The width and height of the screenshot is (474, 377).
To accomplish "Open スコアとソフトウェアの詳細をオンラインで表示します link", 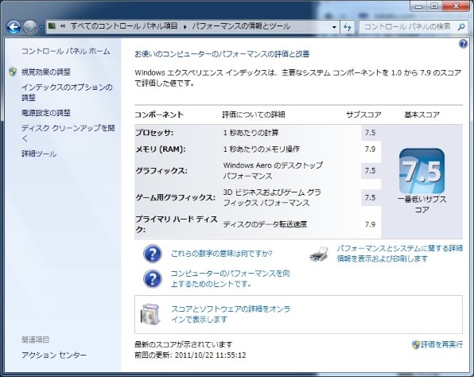I will click(231, 314).
